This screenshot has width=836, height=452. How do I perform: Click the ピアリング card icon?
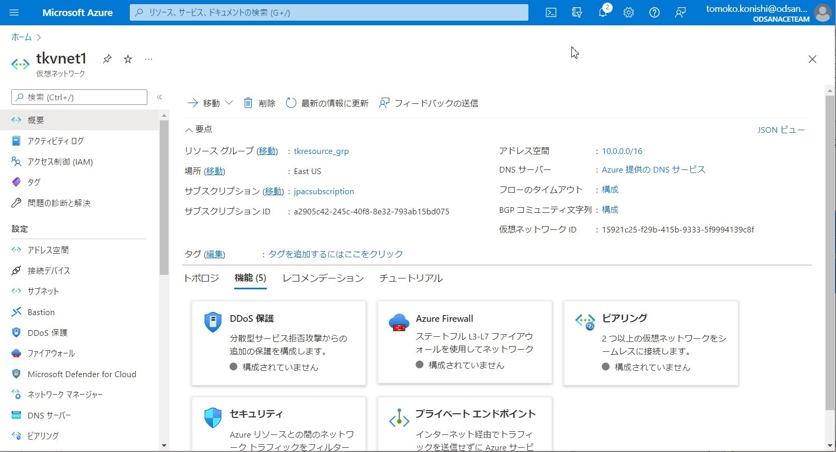click(585, 321)
